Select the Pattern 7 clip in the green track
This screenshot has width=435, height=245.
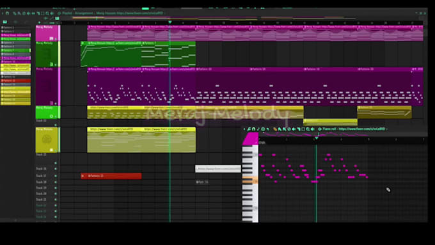point(168,54)
